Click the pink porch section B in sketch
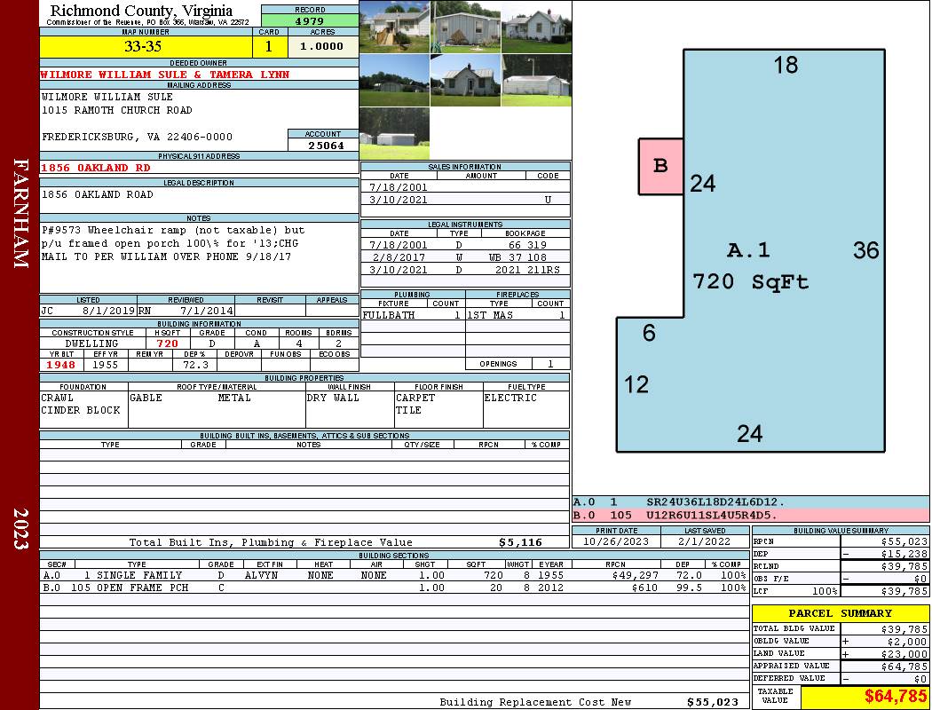The width and height of the screenshot is (932, 710). [x=660, y=166]
